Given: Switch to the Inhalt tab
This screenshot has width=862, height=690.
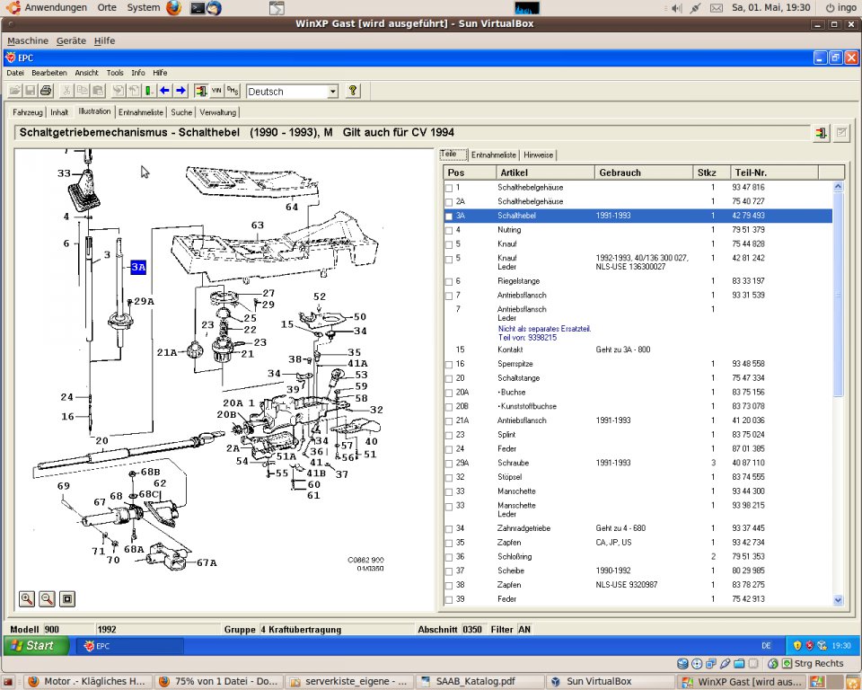Looking at the screenshot, I should pos(59,112).
